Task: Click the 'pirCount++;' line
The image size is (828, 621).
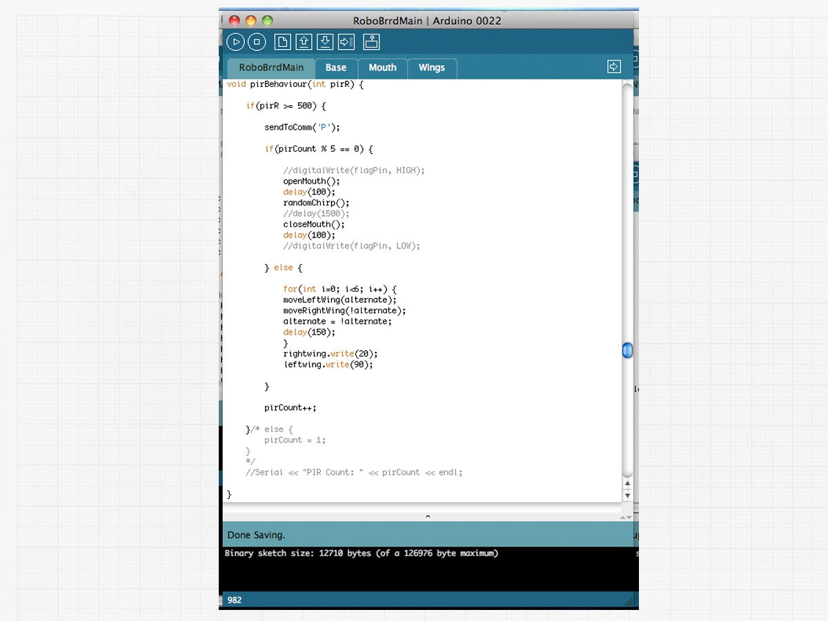Action: [x=290, y=407]
